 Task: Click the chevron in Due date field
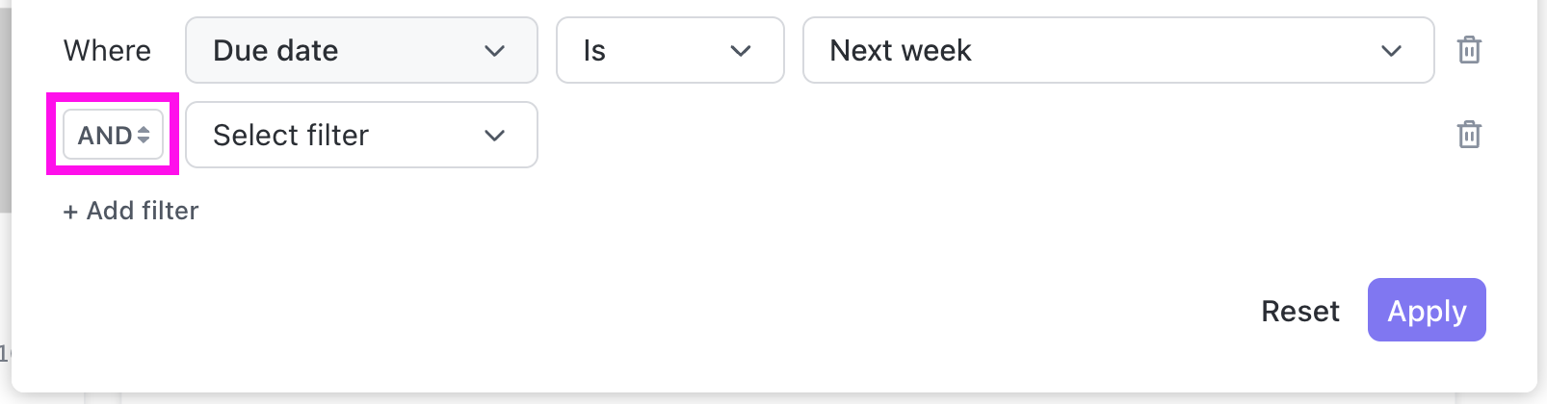coord(495,50)
